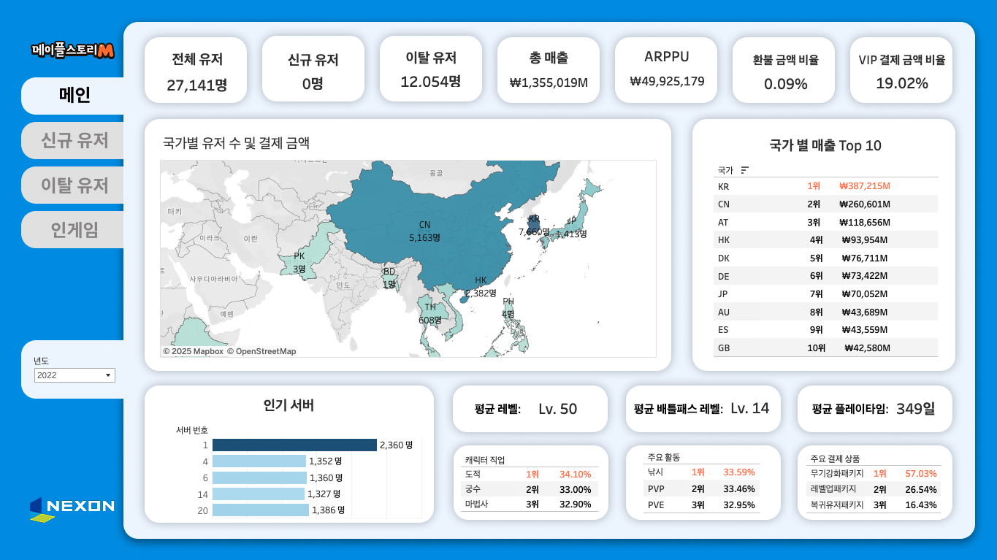Viewport: 997px width, 560px height.
Task: Click the 국가 column header
Action: pyautogui.click(x=725, y=170)
